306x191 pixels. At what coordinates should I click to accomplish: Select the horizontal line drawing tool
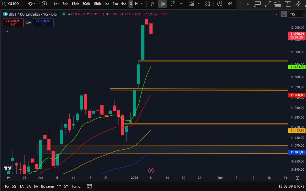coord(248,4)
